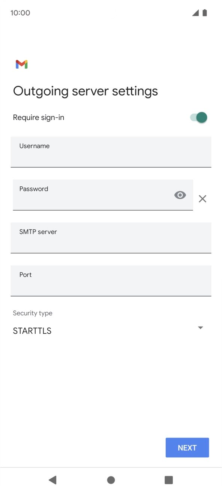Tap the battery status icon
Viewport: 222px width, 493px height.
(x=205, y=13)
